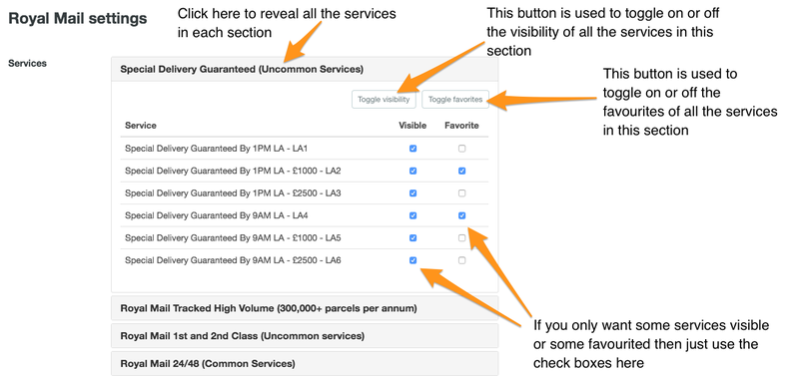This screenshot has height=377, width=799.
Task: Click the 'Service' column header
Action: point(141,125)
